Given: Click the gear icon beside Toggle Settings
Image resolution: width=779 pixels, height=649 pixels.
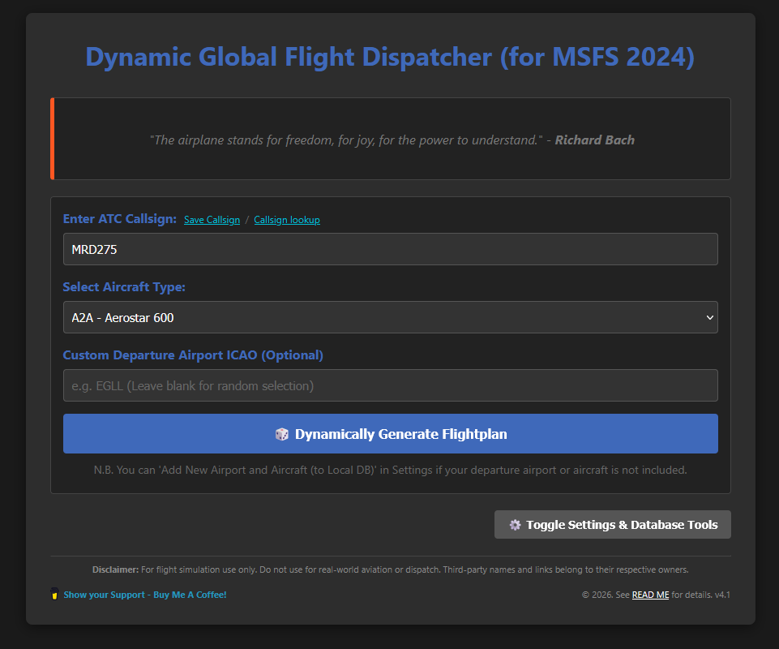Looking at the screenshot, I should [516, 525].
